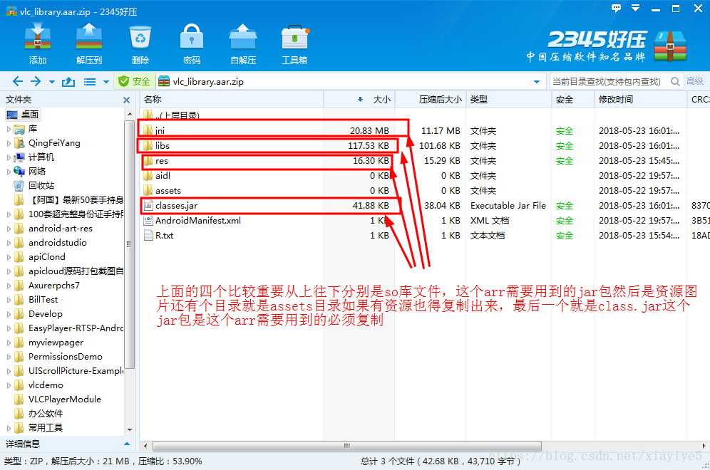Select the vlcdemo tree folder
Image resolution: width=710 pixels, height=470 pixels.
pyautogui.click(x=39, y=385)
